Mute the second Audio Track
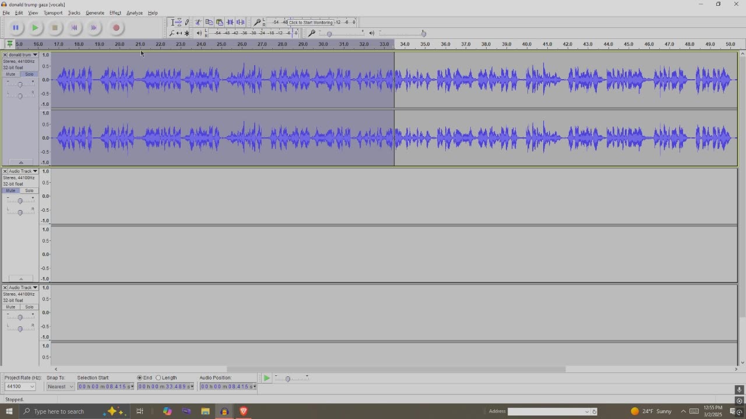Image resolution: width=746 pixels, height=419 pixels. (x=10, y=190)
